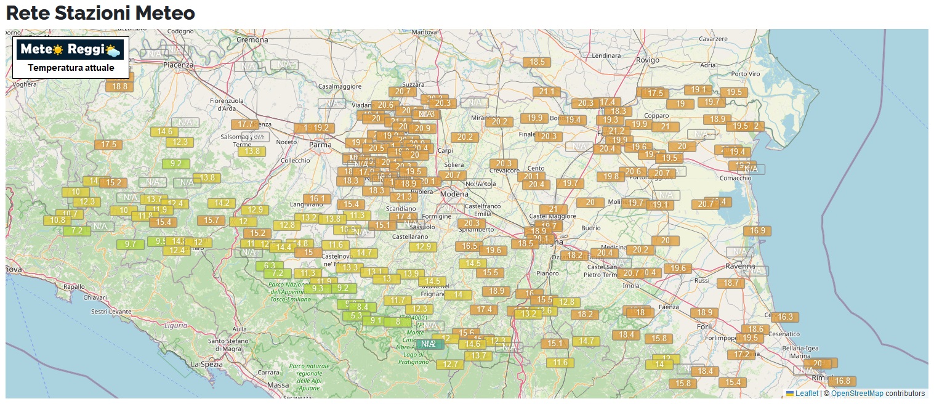Select the 16.9 marker near the coast
This screenshot has width=934, height=404.
click(757, 231)
